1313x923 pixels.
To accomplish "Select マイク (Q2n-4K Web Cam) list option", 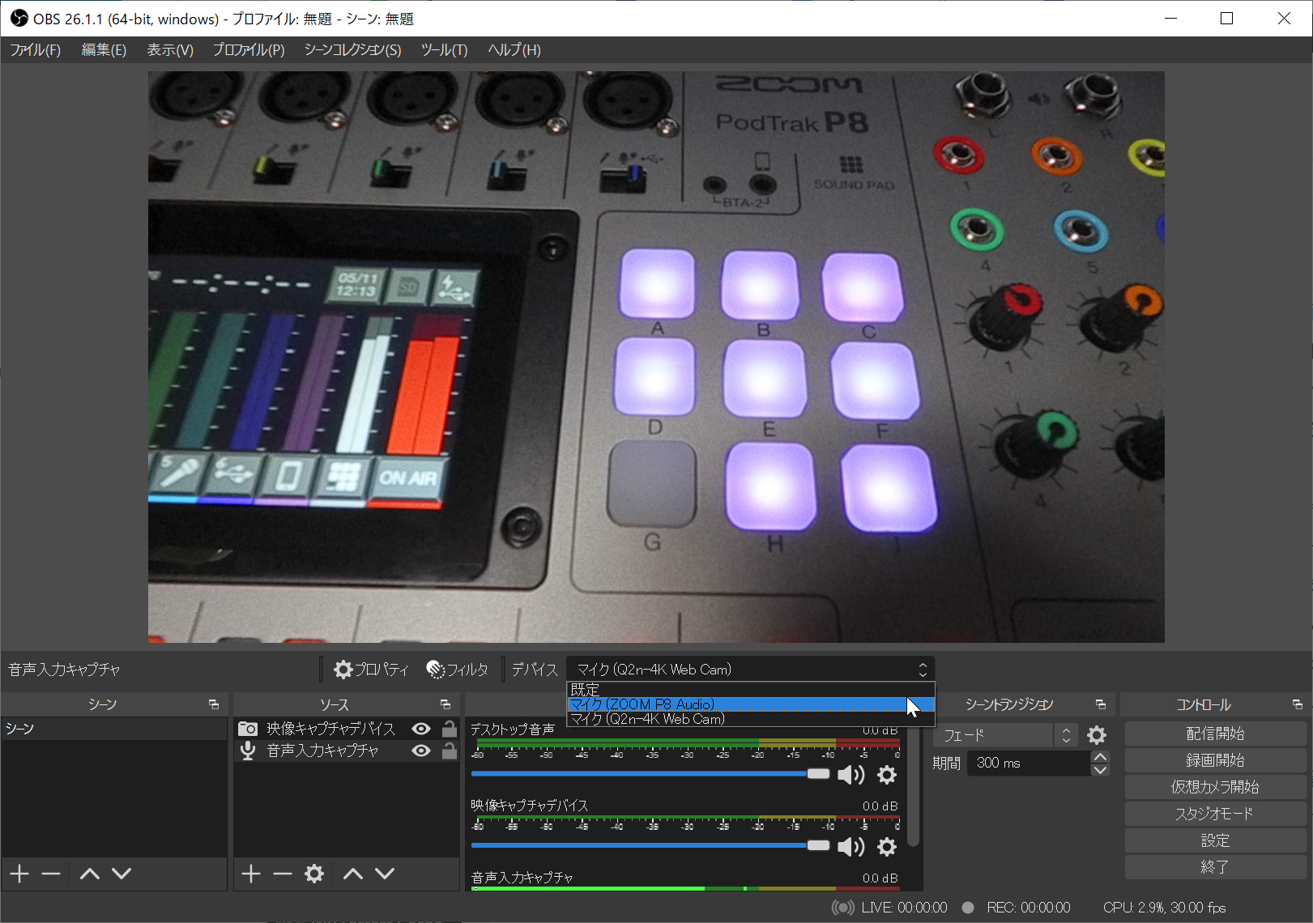I will (750, 719).
